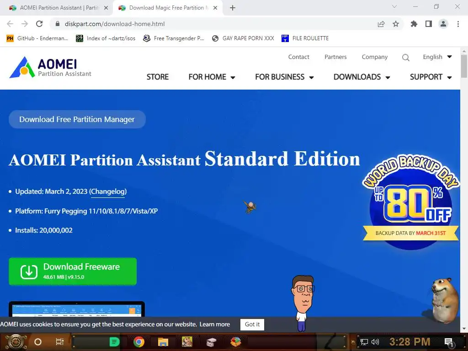Close the Download Magic Free Partition tab
This screenshot has height=351, width=468.
point(215,8)
